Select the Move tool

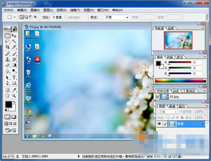pyautogui.click(x=14, y=36)
